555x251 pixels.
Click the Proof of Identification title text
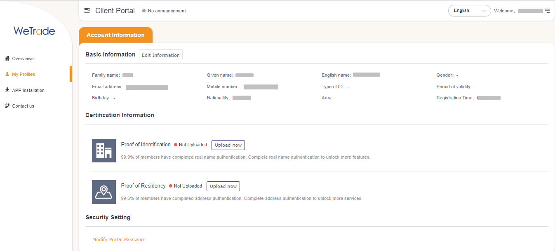(146, 145)
